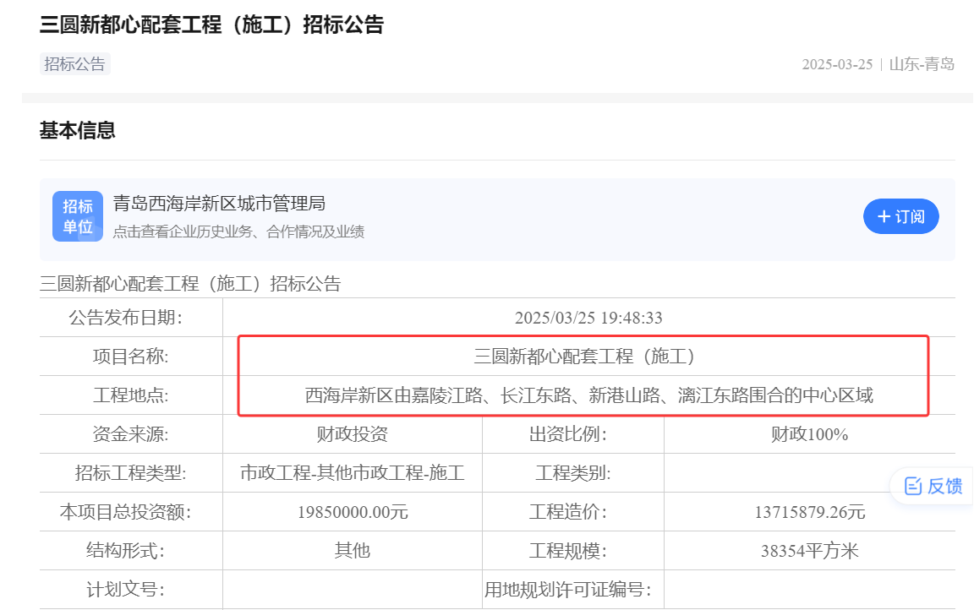Click the blue 招标单位 badge icon
Screen dimensions: 974x610
coord(78,217)
